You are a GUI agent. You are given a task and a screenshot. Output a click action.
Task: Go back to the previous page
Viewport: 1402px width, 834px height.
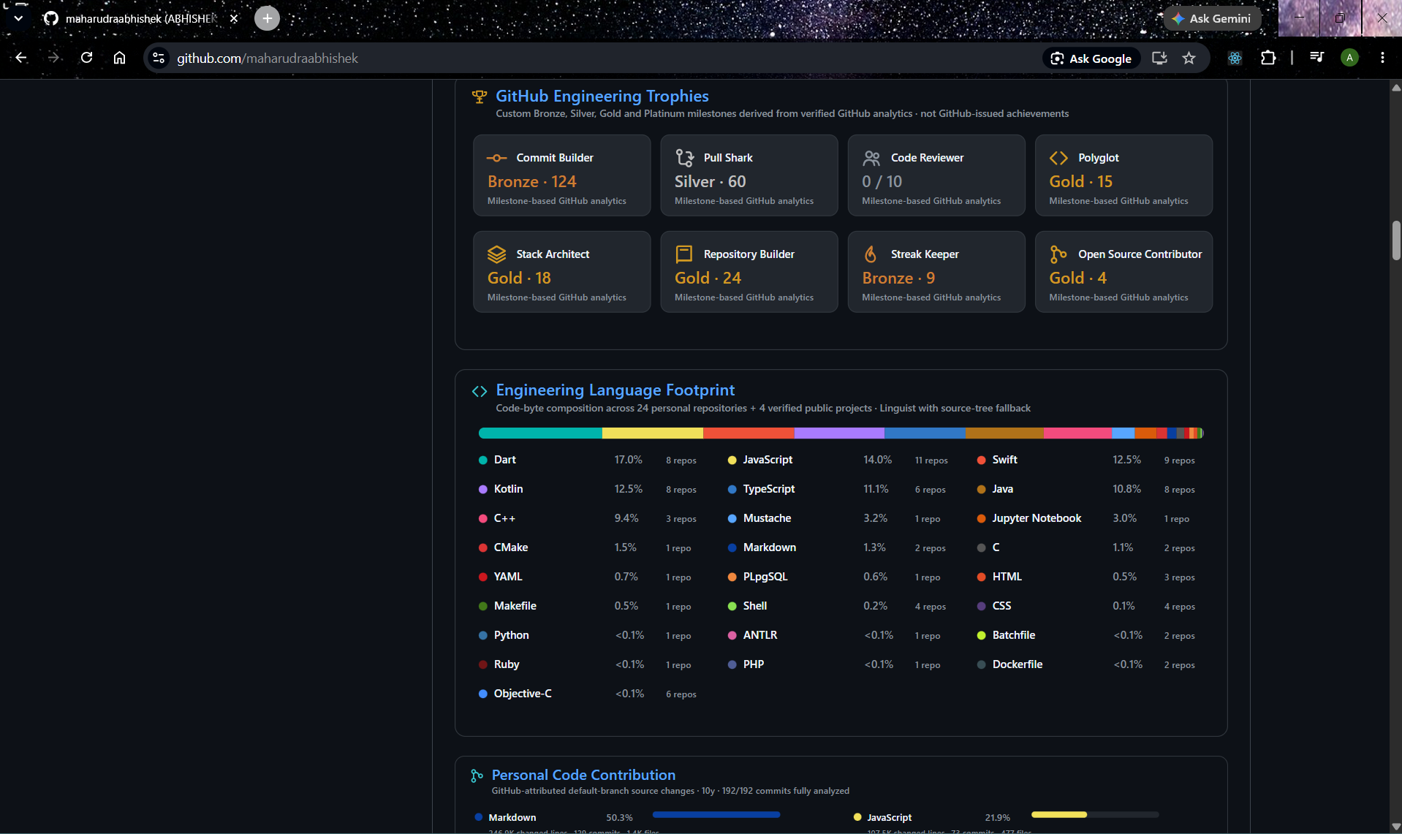coord(21,58)
